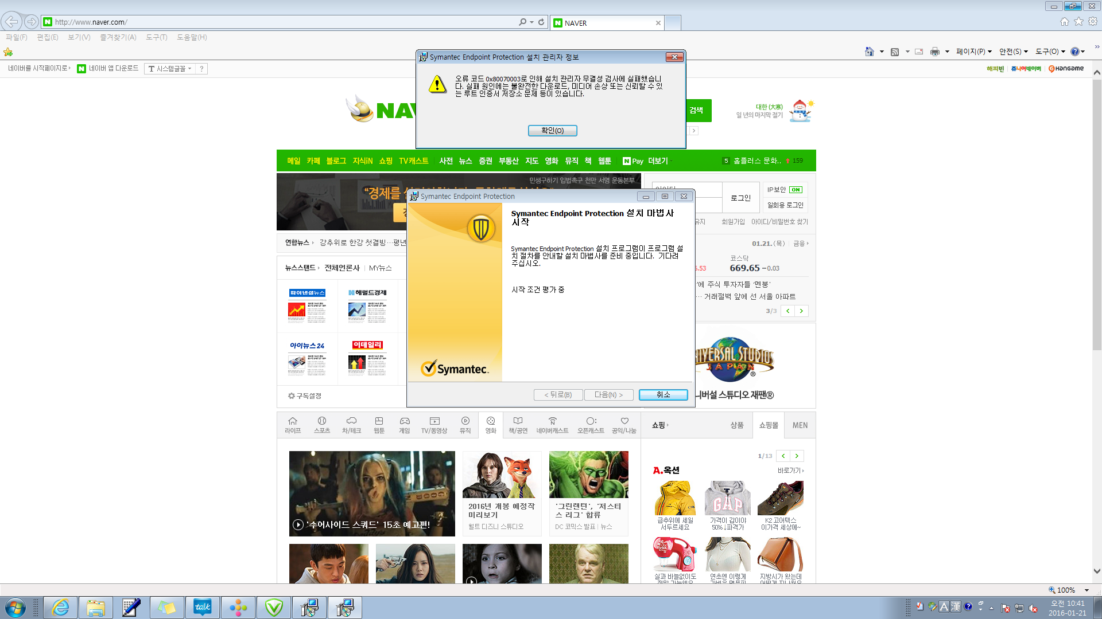Click next arrow in shopping pager 1/13
The width and height of the screenshot is (1102, 619).
[797, 456]
